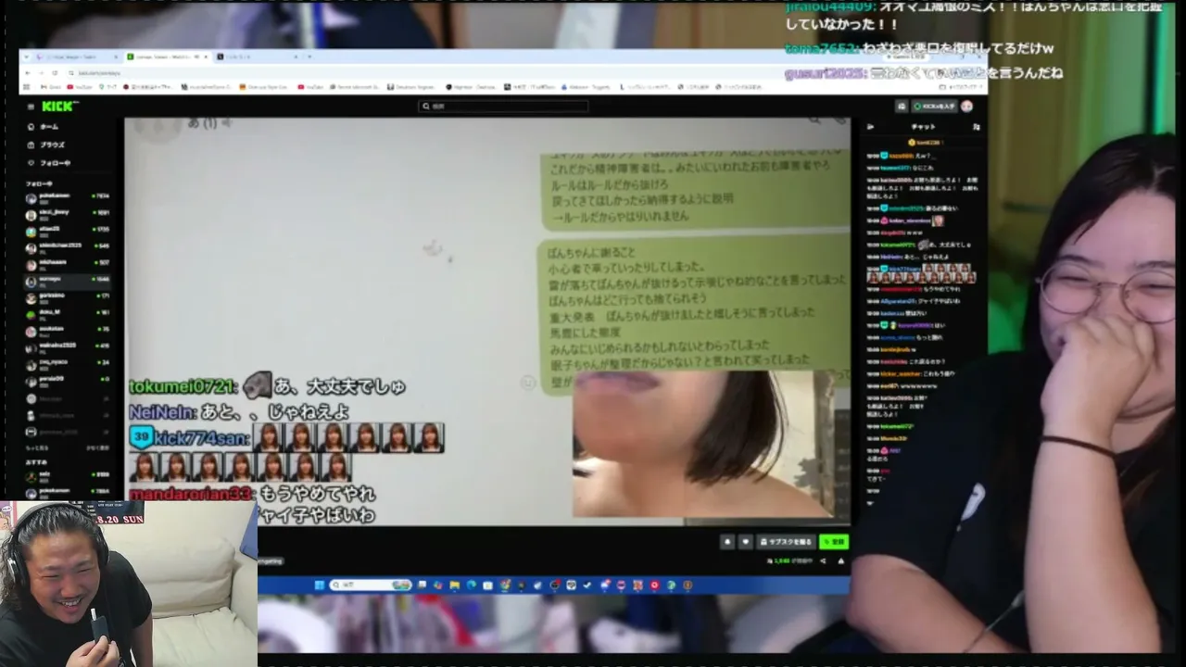Click the notification bell below the video
Image resolution: width=1186 pixels, height=667 pixels.
[727, 542]
